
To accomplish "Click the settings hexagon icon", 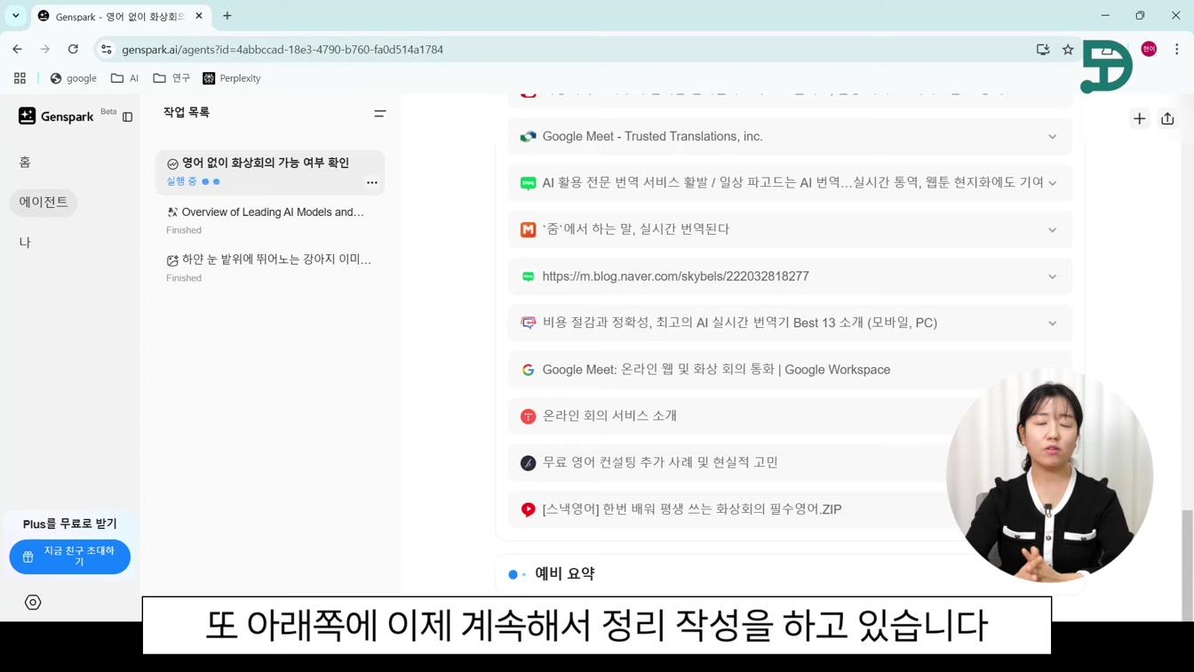I will click(x=33, y=603).
